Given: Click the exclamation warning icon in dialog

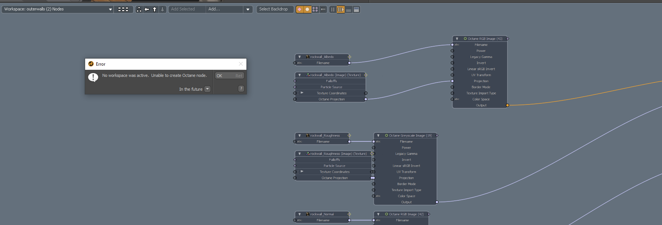Looking at the screenshot, I should pyautogui.click(x=93, y=77).
